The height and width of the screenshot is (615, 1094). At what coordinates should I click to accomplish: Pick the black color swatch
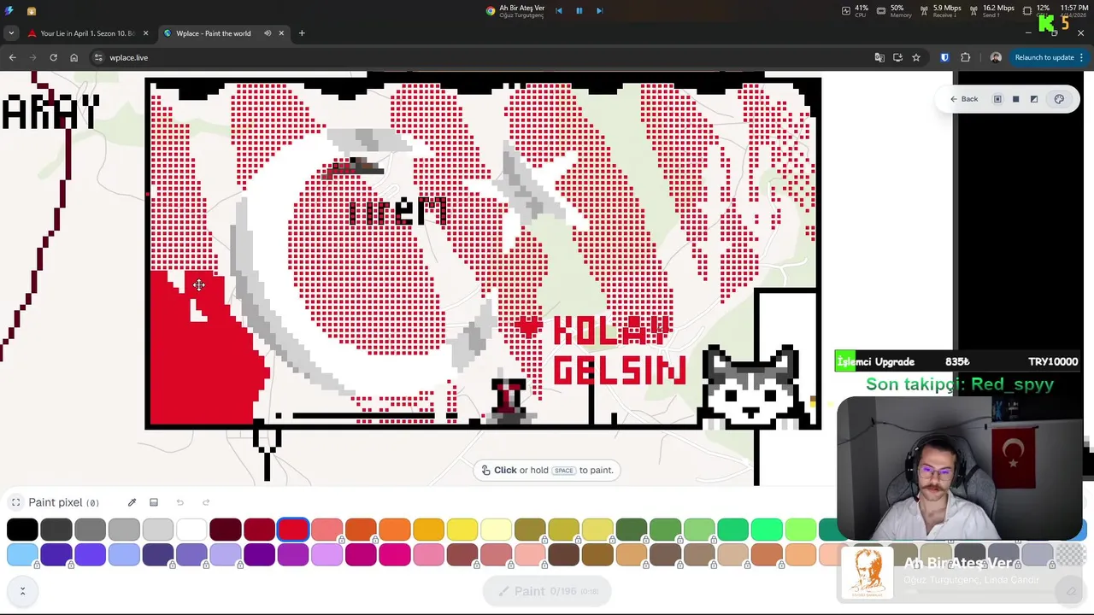click(22, 530)
